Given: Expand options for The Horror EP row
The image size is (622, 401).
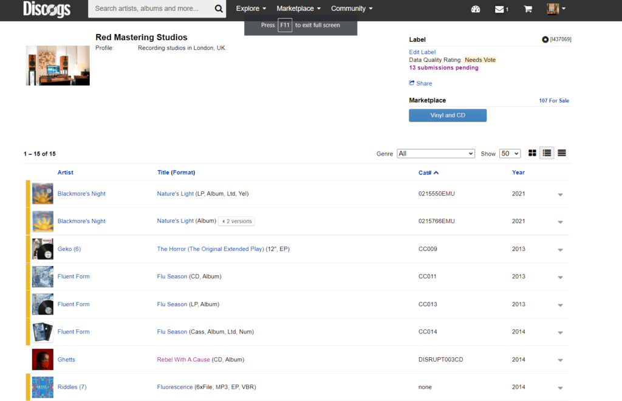Looking at the screenshot, I should [x=560, y=250].
